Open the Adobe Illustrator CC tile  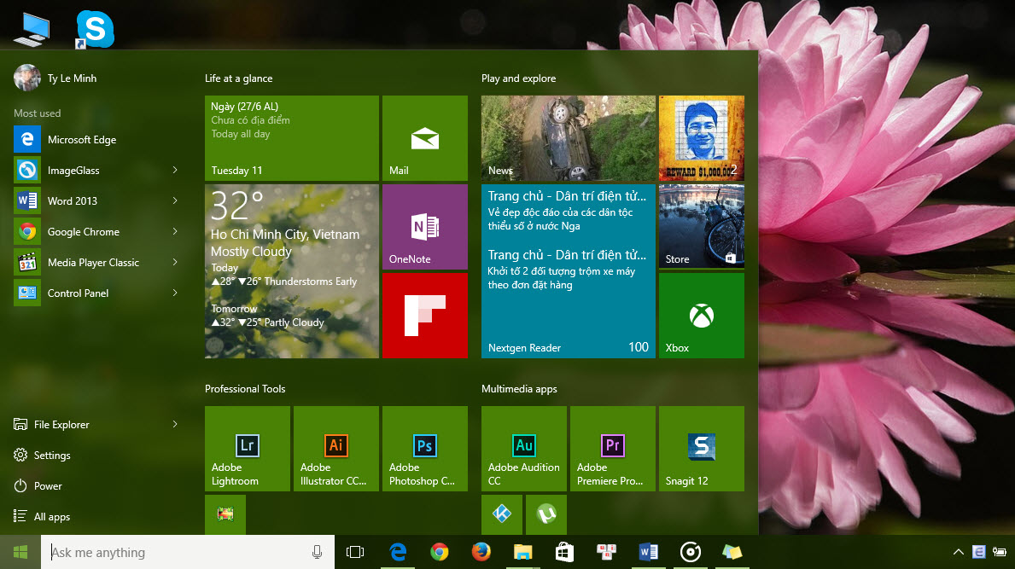335,448
